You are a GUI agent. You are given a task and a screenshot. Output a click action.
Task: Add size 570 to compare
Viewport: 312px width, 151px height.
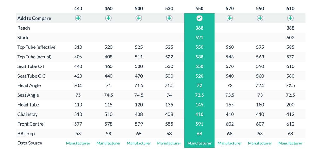230,18
